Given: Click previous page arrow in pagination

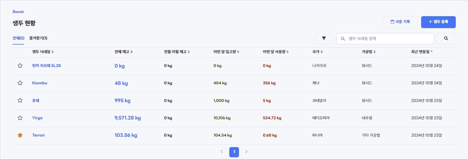Looking at the screenshot, I should coord(222,152).
